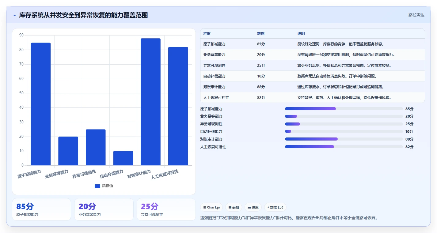This screenshot has height=233, width=437.
Task: Select the 自动补偿能力 bar in chart
Action: (123, 158)
